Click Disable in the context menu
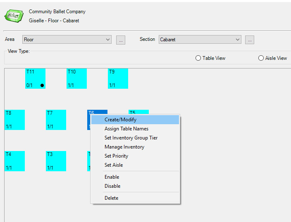 click(112, 186)
